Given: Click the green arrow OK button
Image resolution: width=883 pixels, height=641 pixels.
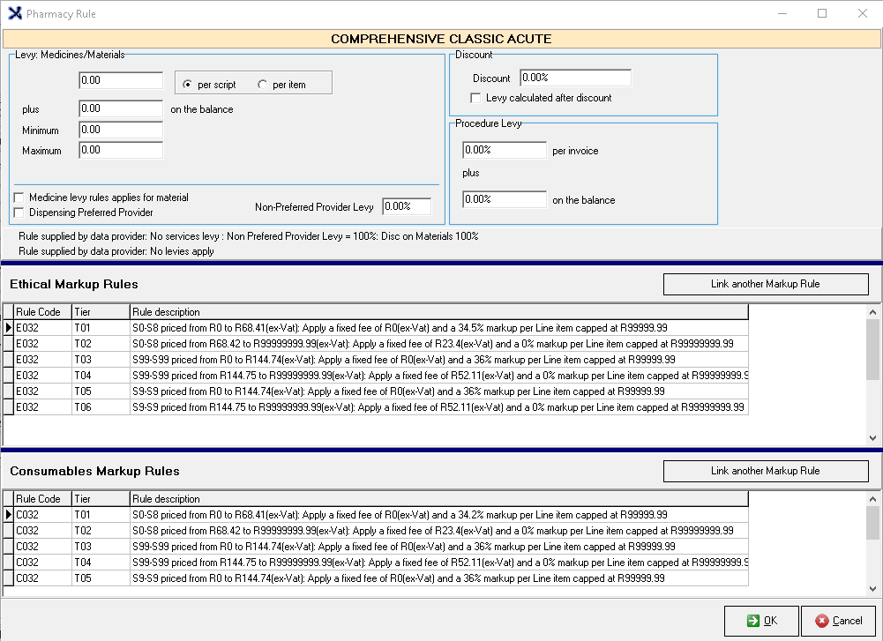Looking at the screenshot, I should pyautogui.click(x=761, y=621).
